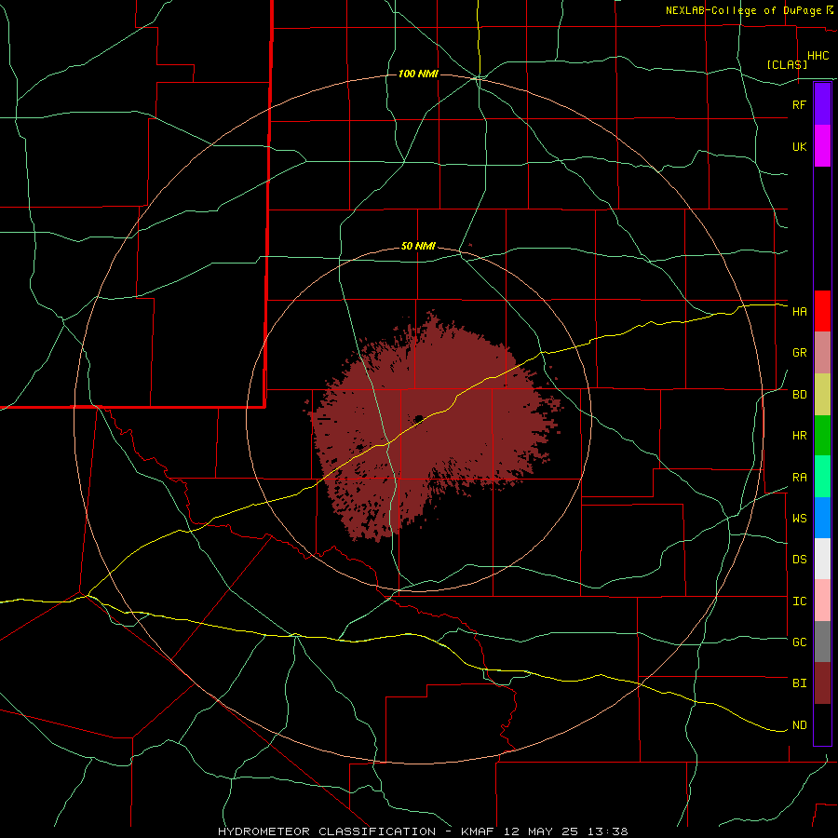Click the "HR" legend label

point(799,436)
